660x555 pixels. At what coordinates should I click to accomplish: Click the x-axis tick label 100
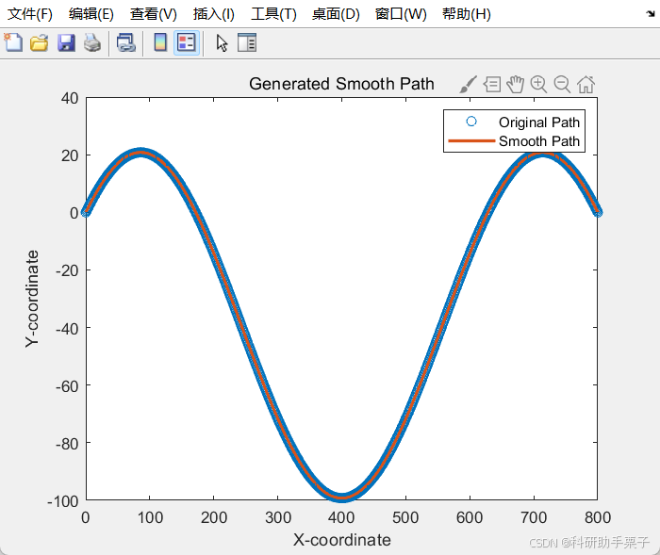tap(150, 517)
